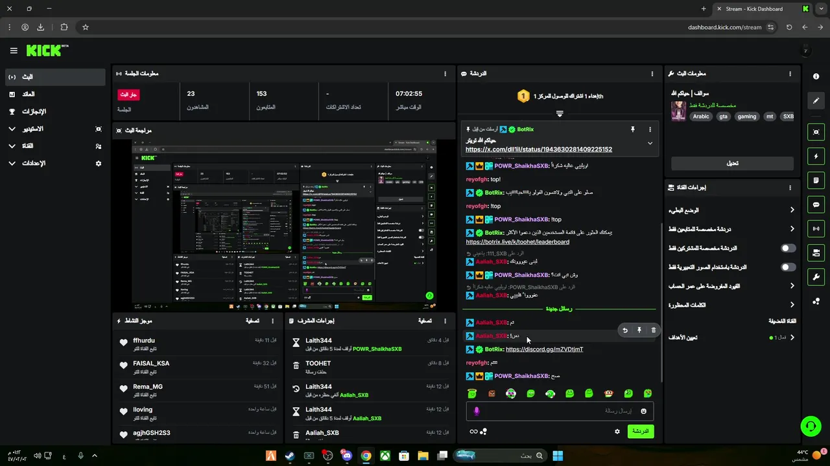Expand banned words setting chevron

click(x=792, y=305)
